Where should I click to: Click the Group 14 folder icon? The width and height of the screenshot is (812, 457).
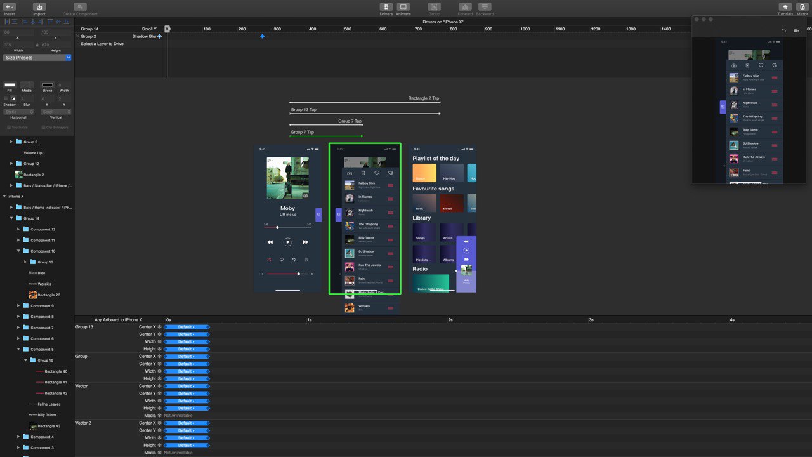tap(19, 218)
